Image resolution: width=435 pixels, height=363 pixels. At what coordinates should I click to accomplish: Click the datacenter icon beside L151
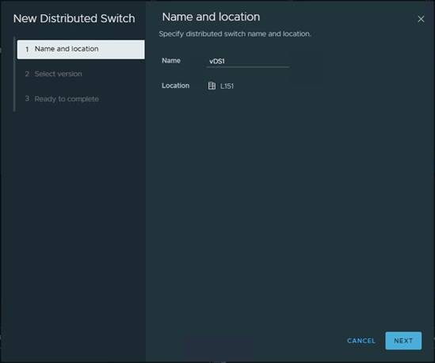(x=212, y=86)
